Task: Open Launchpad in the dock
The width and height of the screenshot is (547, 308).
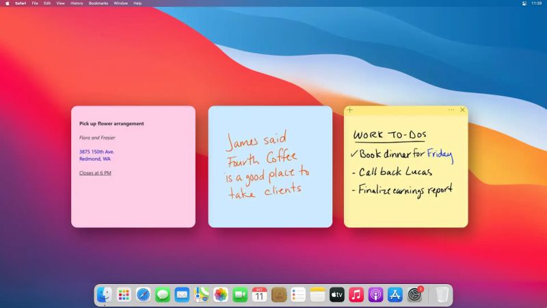Action: (x=124, y=295)
